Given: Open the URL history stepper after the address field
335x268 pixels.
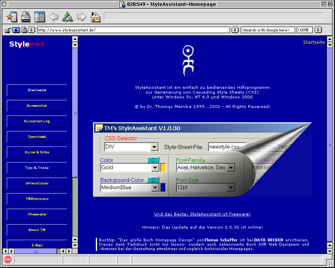Looking at the screenshot, I should click(x=235, y=30).
